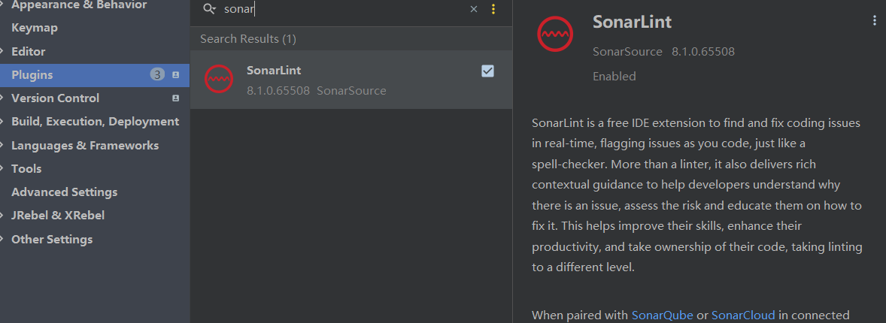This screenshot has width=886, height=323.
Task: Click the search magnifier icon
Action: tap(210, 9)
